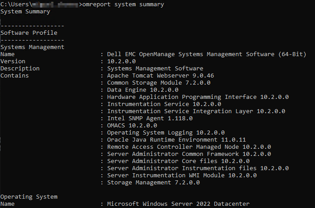The width and height of the screenshot is (315, 208).
Task: Click the Dell EMC OpenManage software name
Action: pyautogui.click(x=206, y=54)
